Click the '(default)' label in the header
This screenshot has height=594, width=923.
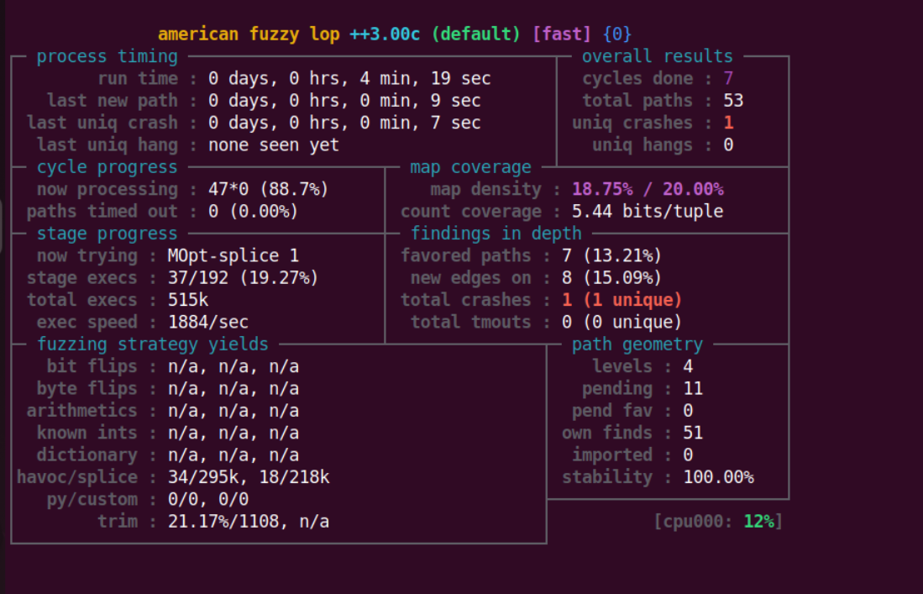pyautogui.click(x=476, y=34)
